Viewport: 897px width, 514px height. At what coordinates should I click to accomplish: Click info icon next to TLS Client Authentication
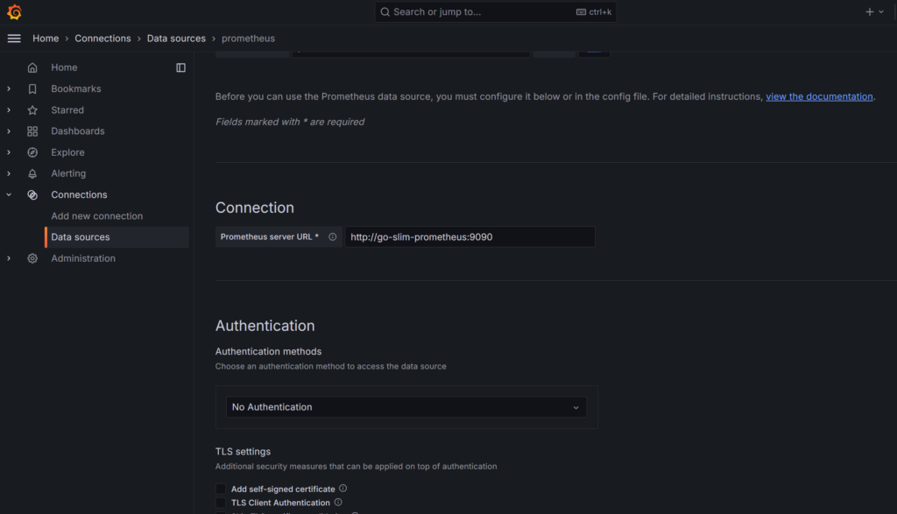(x=338, y=502)
